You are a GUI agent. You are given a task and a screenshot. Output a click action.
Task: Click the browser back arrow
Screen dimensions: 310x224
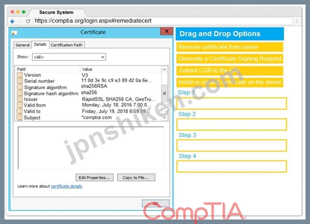tap(12, 21)
